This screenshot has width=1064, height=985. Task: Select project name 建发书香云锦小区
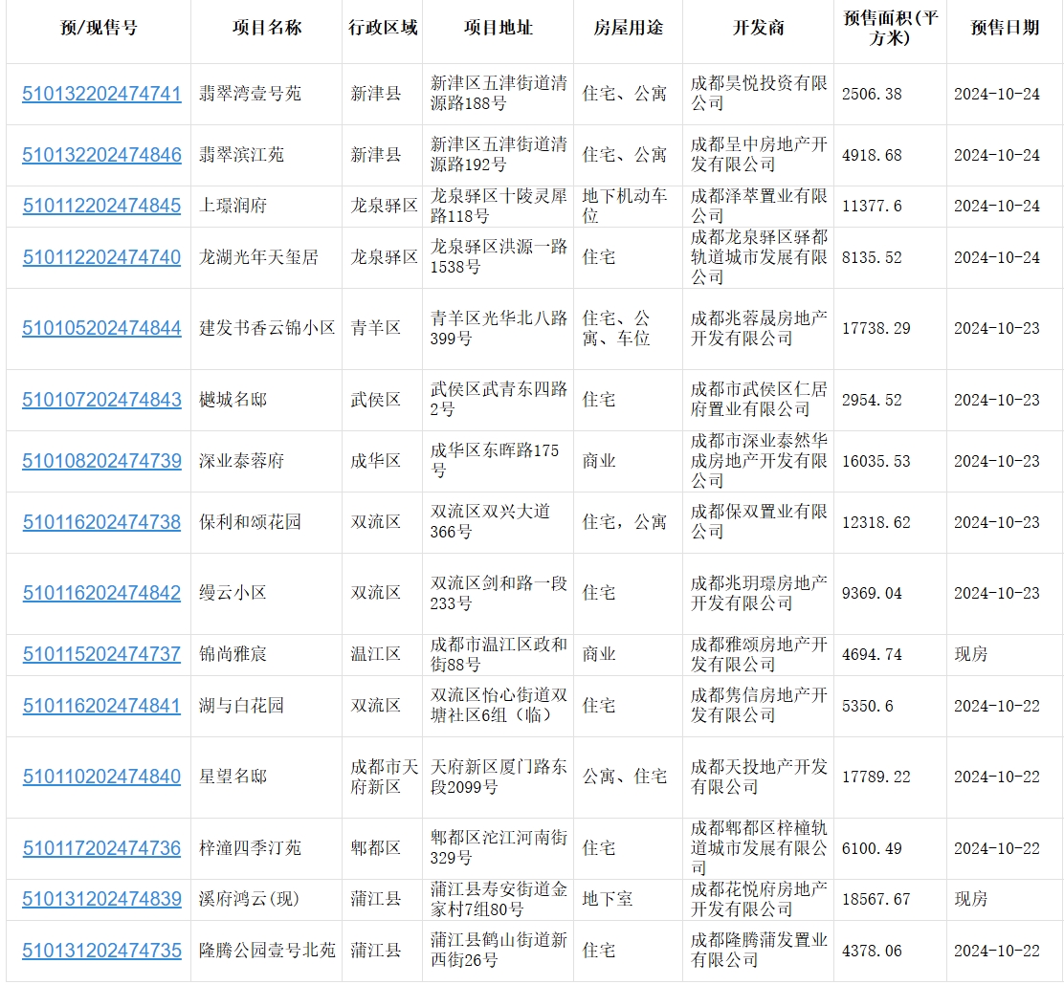coord(267,328)
